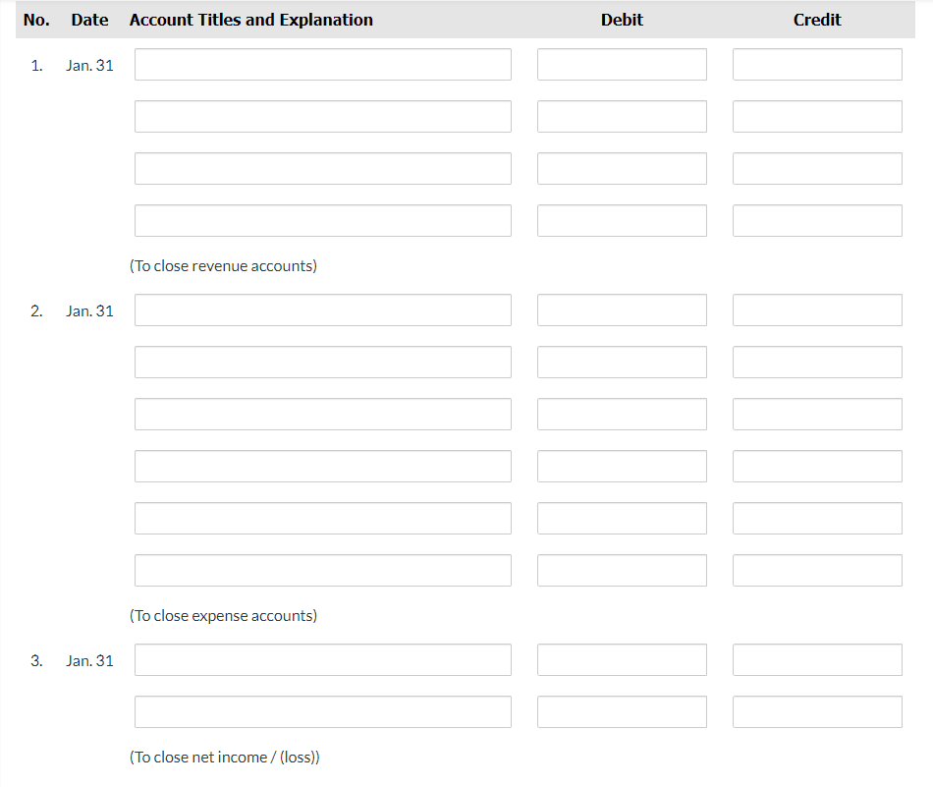Click the 'No.' column header
Image resolution: width=933 pixels, height=787 pixels.
click(x=36, y=20)
